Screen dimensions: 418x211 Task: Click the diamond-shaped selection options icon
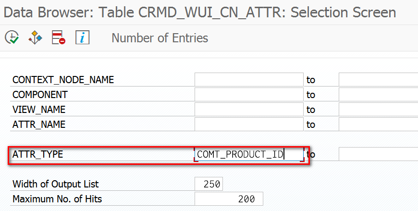(x=35, y=37)
